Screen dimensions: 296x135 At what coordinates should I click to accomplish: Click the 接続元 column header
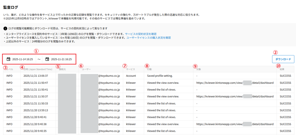pyautogui.click(x=63, y=69)
